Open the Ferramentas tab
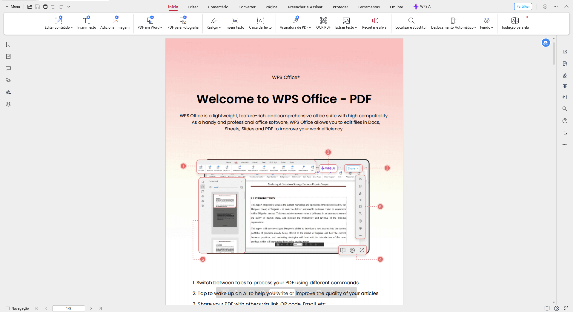 [x=369, y=7]
